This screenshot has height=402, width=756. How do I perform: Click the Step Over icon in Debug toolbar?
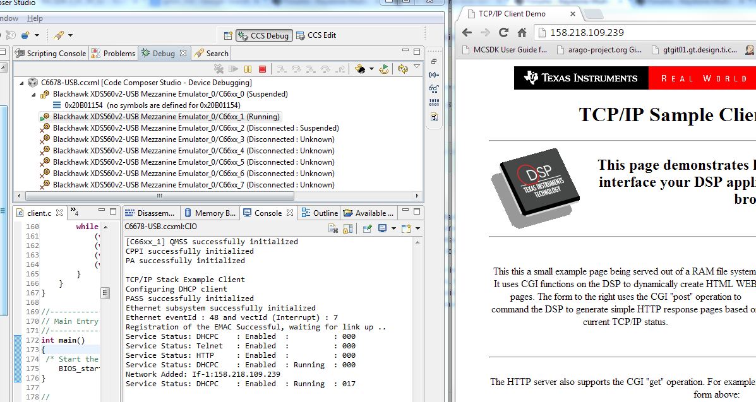coord(296,69)
